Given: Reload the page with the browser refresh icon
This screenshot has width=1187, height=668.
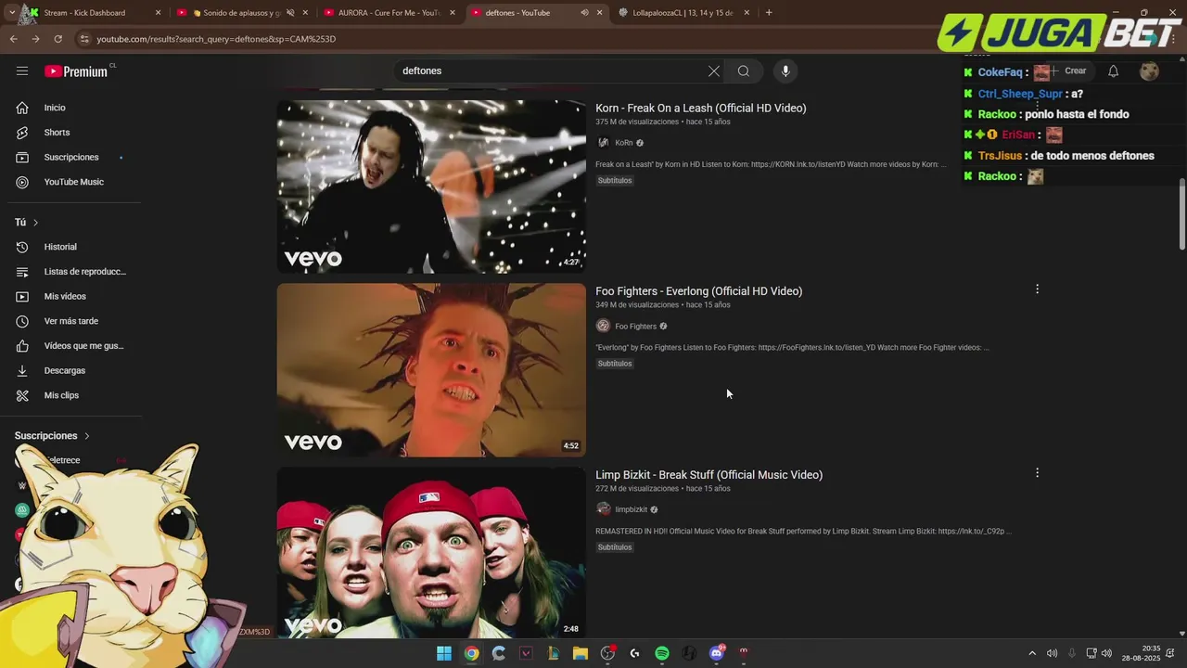Looking at the screenshot, I should tap(57, 39).
